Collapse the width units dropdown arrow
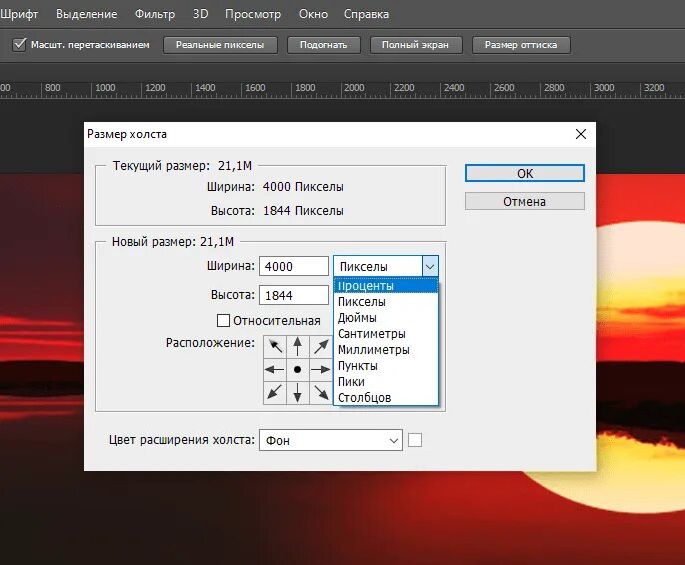This screenshot has width=685, height=565. [x=430, y=266]
